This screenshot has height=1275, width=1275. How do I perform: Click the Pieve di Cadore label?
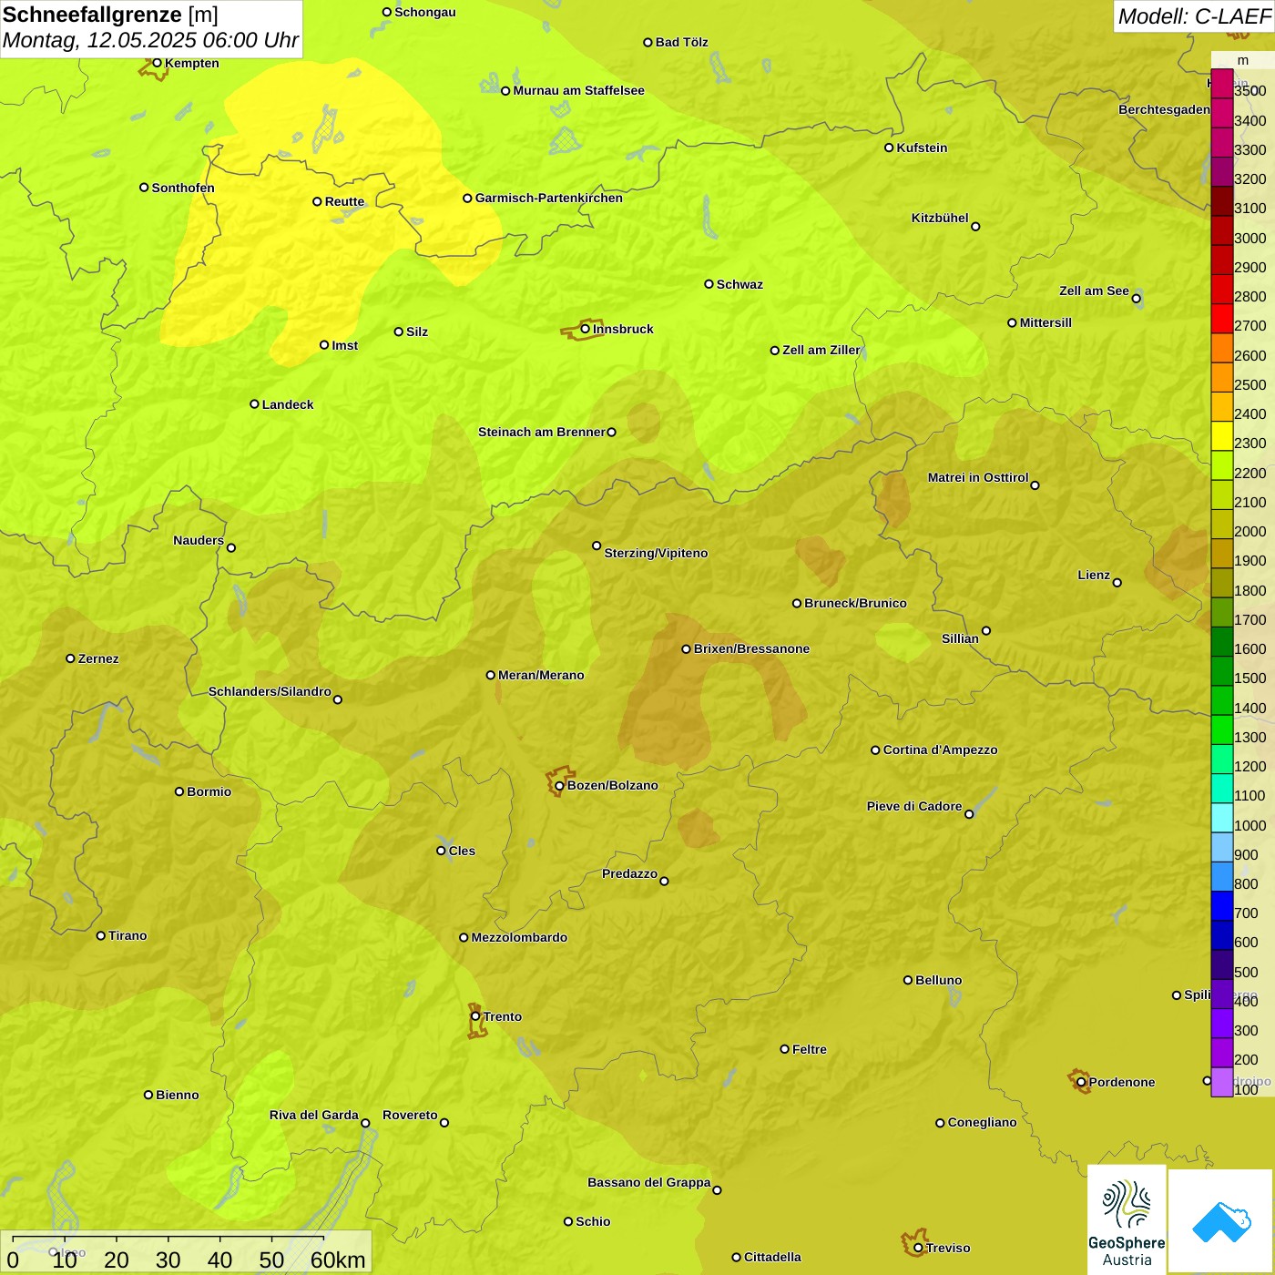coord(914,806)
